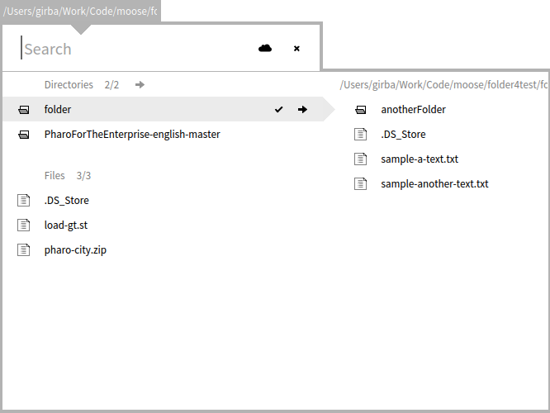The width and height of the screenshot is (550, 413).
Task: Close the spotter using the x icon
Action: pyautogui.click(x=296, y=49)
